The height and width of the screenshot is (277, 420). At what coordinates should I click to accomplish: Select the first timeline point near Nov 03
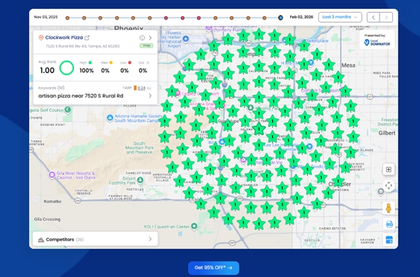[67, 18]
